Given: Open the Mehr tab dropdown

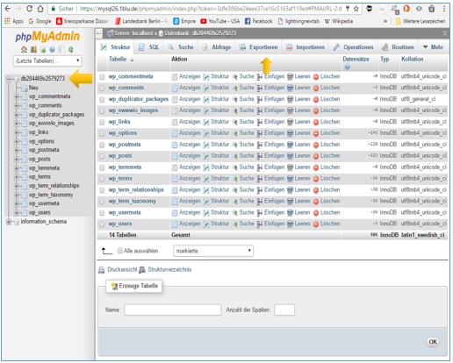Looking at the screenshot, I should [x=433, y=47].
